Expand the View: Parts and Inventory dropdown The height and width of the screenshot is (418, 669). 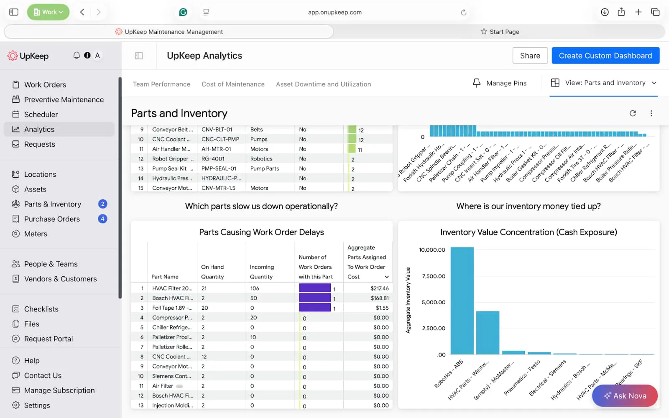(654, 83)
